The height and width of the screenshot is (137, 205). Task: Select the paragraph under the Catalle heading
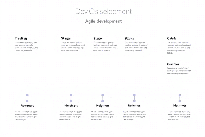tap(179, 48)
